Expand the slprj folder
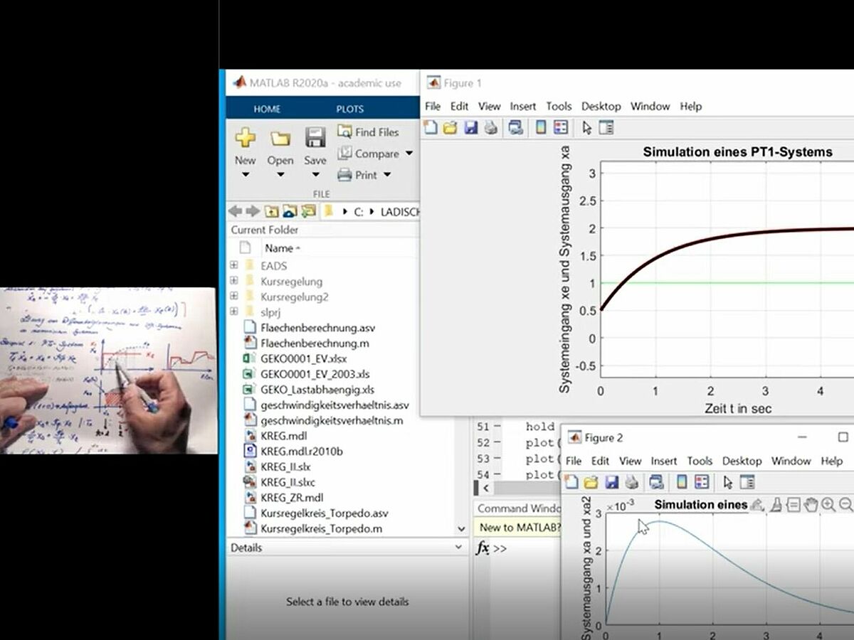854x640 pixels. pyautogui.click(x=233, y=312)
